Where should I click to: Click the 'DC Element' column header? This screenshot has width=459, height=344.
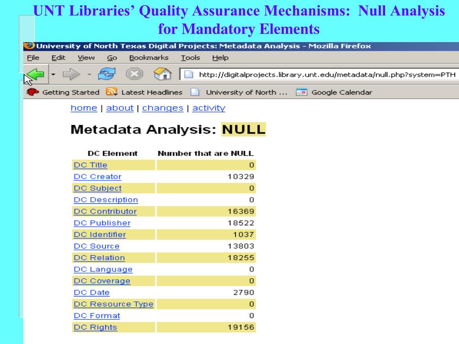pyautogui.click(x=113, y=154)
